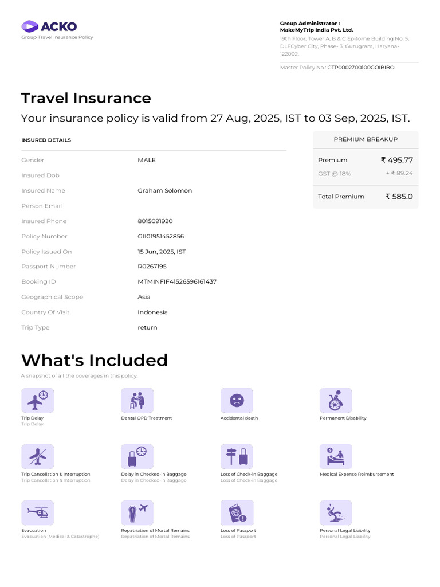
Task: Select the Trip Delay airplane icon
Action: [37, 400]
